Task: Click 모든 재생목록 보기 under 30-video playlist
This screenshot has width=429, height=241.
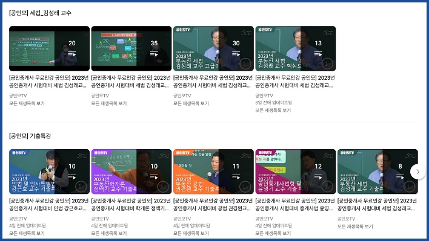Action: [x=191, y=103]
